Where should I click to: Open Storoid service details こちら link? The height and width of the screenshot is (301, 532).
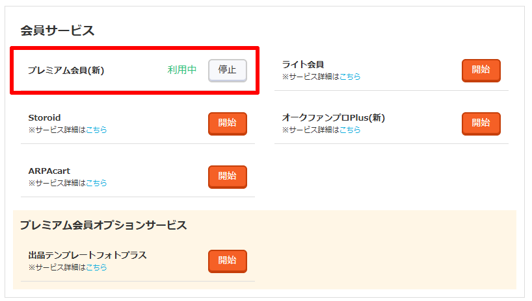(x=96, y=130)
